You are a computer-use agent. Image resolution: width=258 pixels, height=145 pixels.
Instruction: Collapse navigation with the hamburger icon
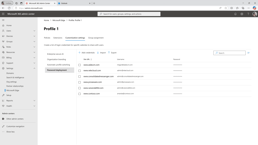(x=3, y=20)
